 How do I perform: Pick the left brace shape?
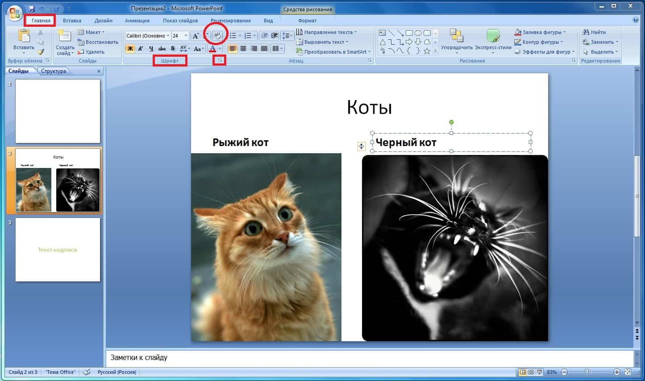tap(409, 51)
